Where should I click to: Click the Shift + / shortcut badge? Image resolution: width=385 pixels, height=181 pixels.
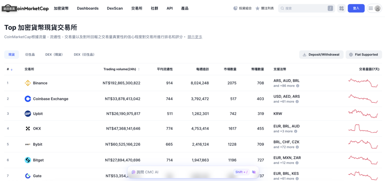coord(241,172)
